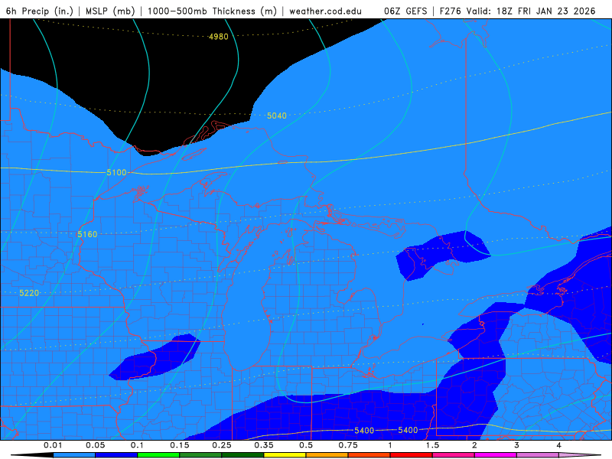Click the MSLP (mb) header text
The image size is (612, 459).
click(110, 11)
